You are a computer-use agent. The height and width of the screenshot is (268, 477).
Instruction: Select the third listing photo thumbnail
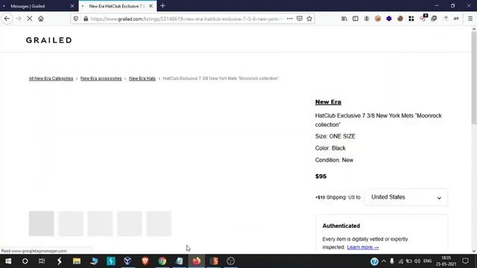point(100,223)
